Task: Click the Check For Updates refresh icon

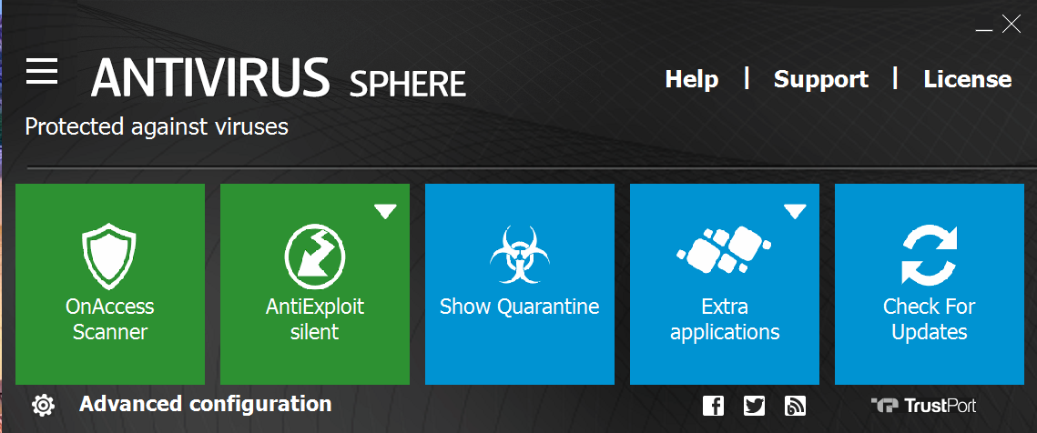Action: (930, 256)
